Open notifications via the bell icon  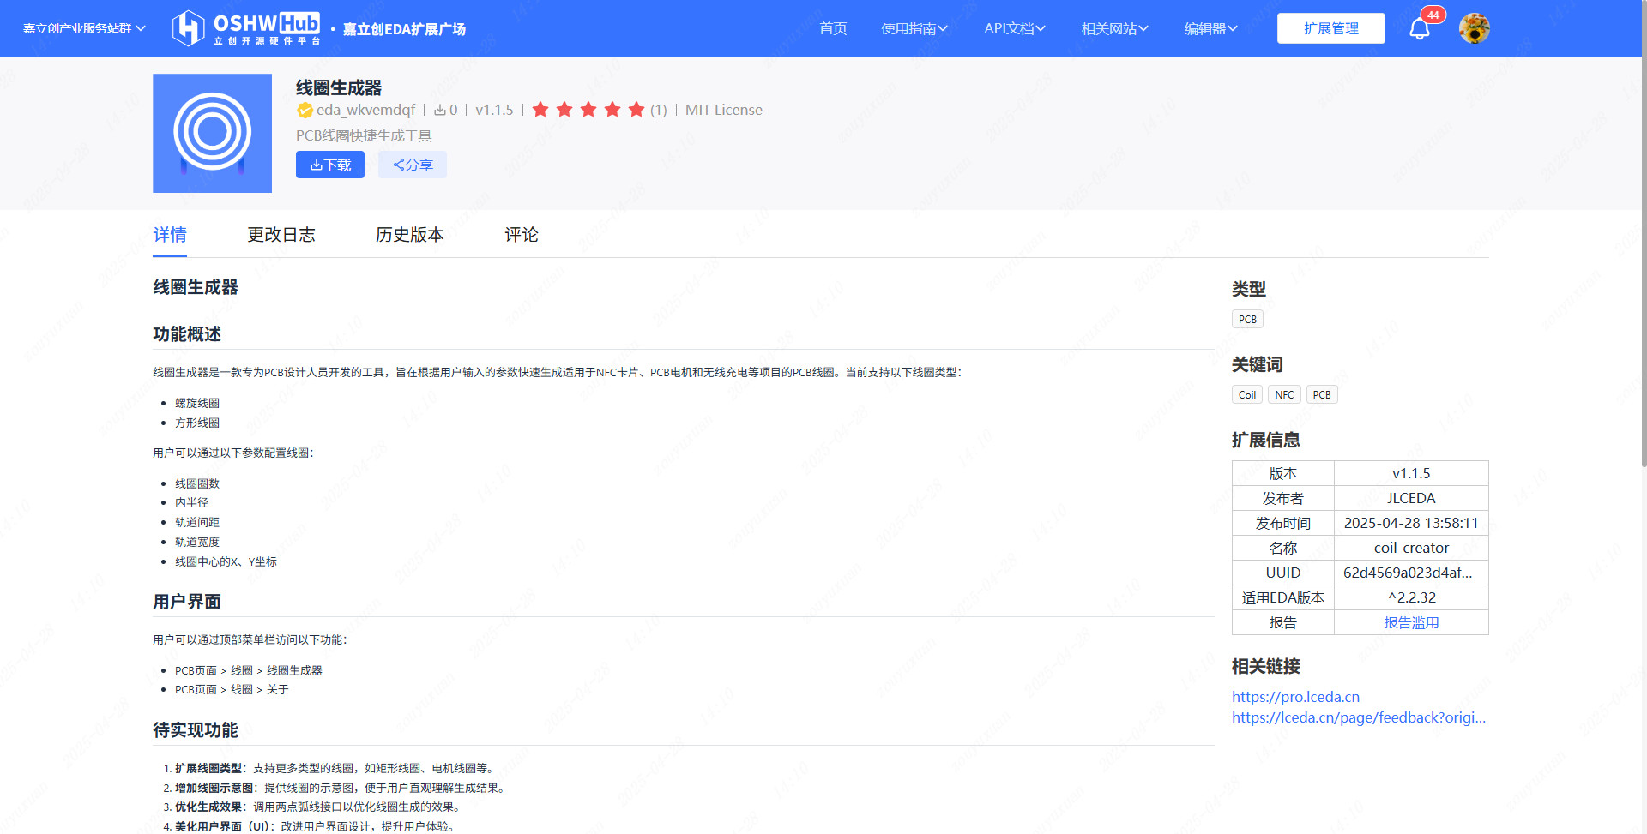1420,28
